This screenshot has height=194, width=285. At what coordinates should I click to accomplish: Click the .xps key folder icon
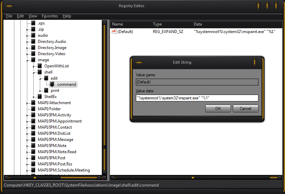[33, 23]
